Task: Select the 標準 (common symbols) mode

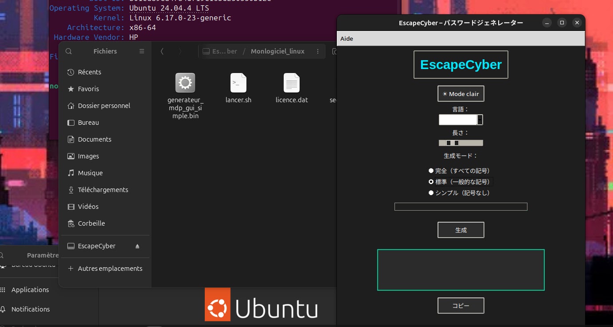Action: point(460,182)
